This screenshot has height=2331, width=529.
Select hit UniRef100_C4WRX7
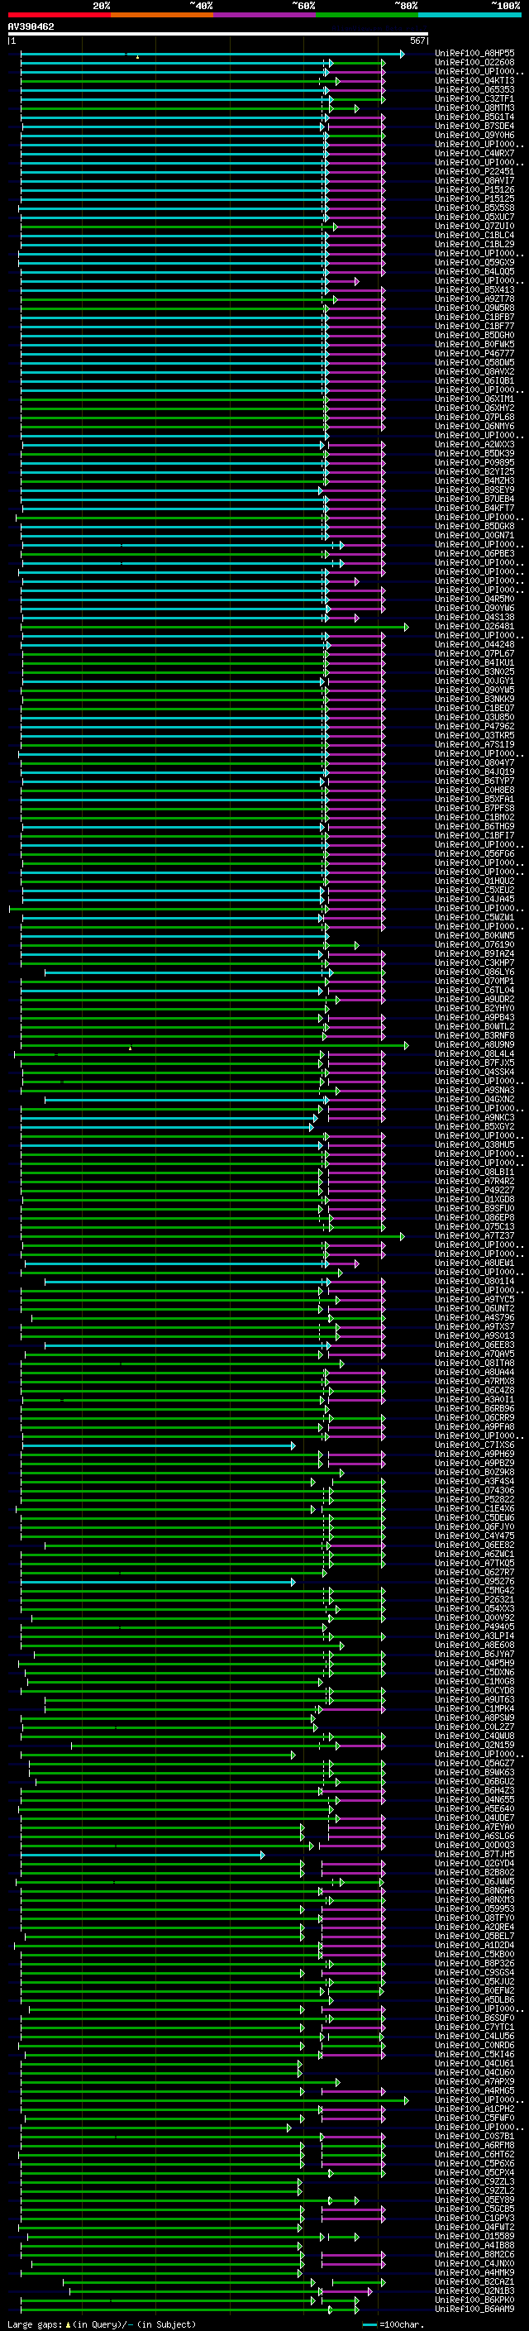pyautogui.click(x=474, y=153)
